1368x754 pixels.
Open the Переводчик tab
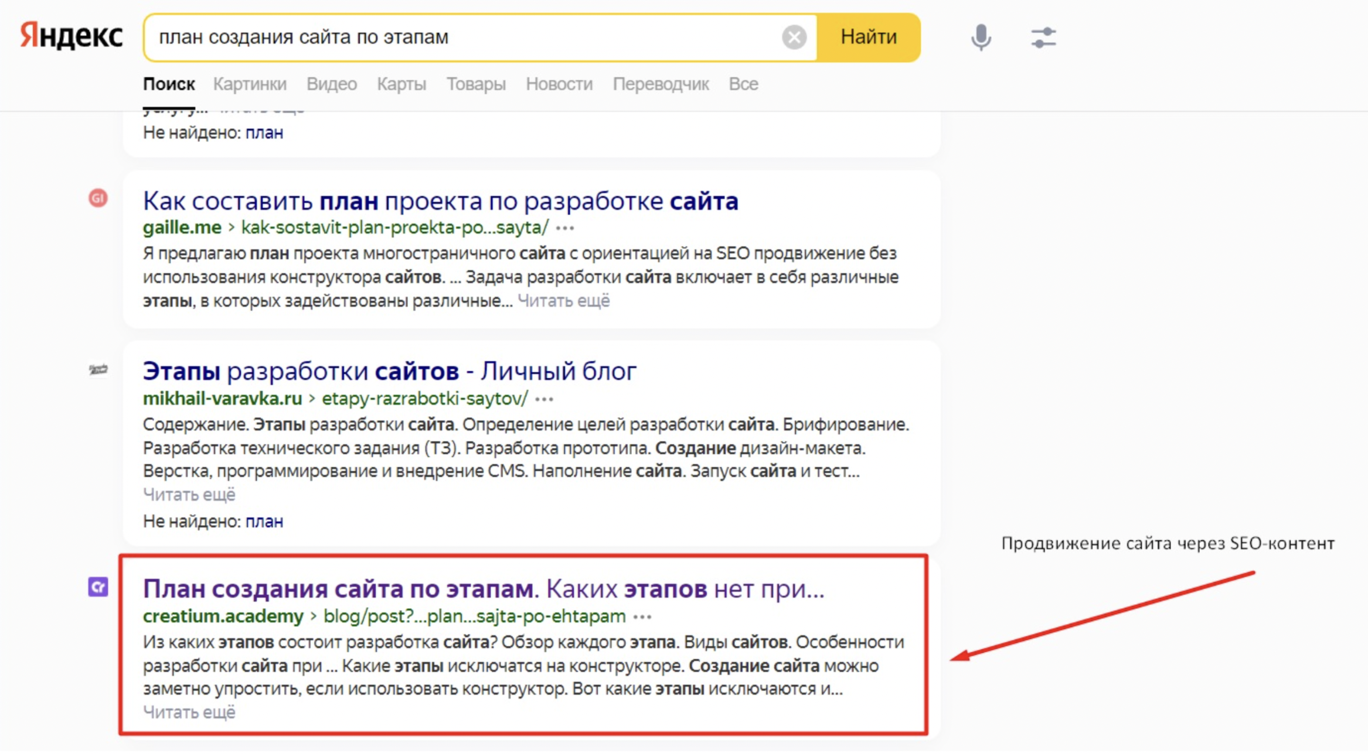661,84
